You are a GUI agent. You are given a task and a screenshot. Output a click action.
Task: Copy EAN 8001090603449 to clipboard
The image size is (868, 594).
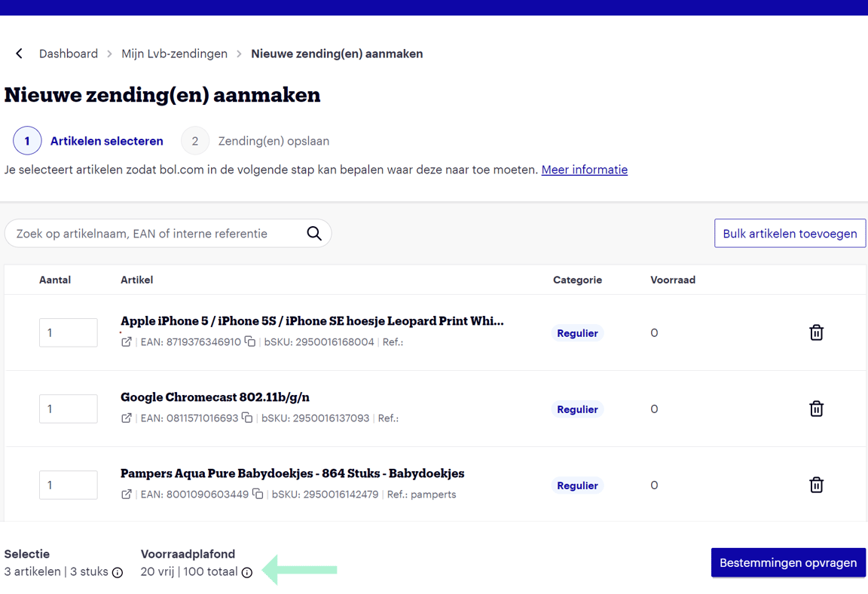pos(258,494)
